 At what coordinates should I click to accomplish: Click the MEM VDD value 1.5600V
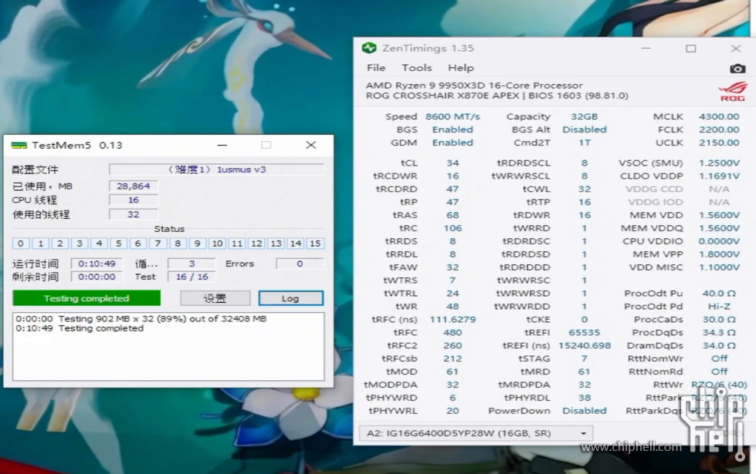[x=719, y=215]
